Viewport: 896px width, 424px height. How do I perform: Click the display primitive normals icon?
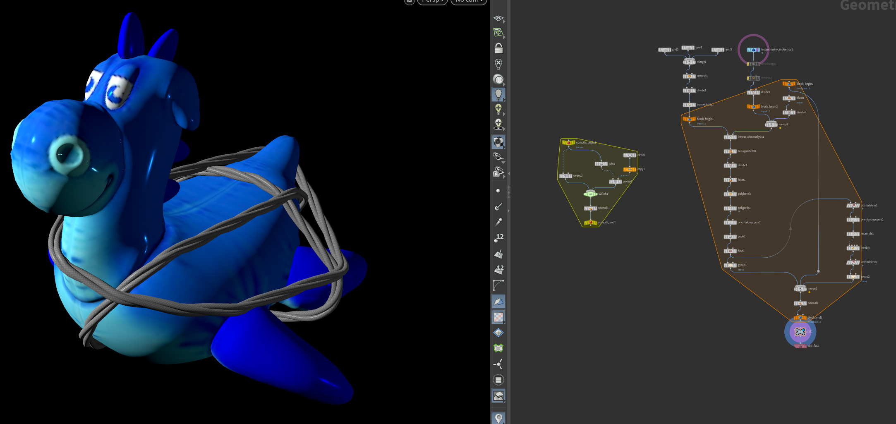pyautogui.click(x=498, y=254)
